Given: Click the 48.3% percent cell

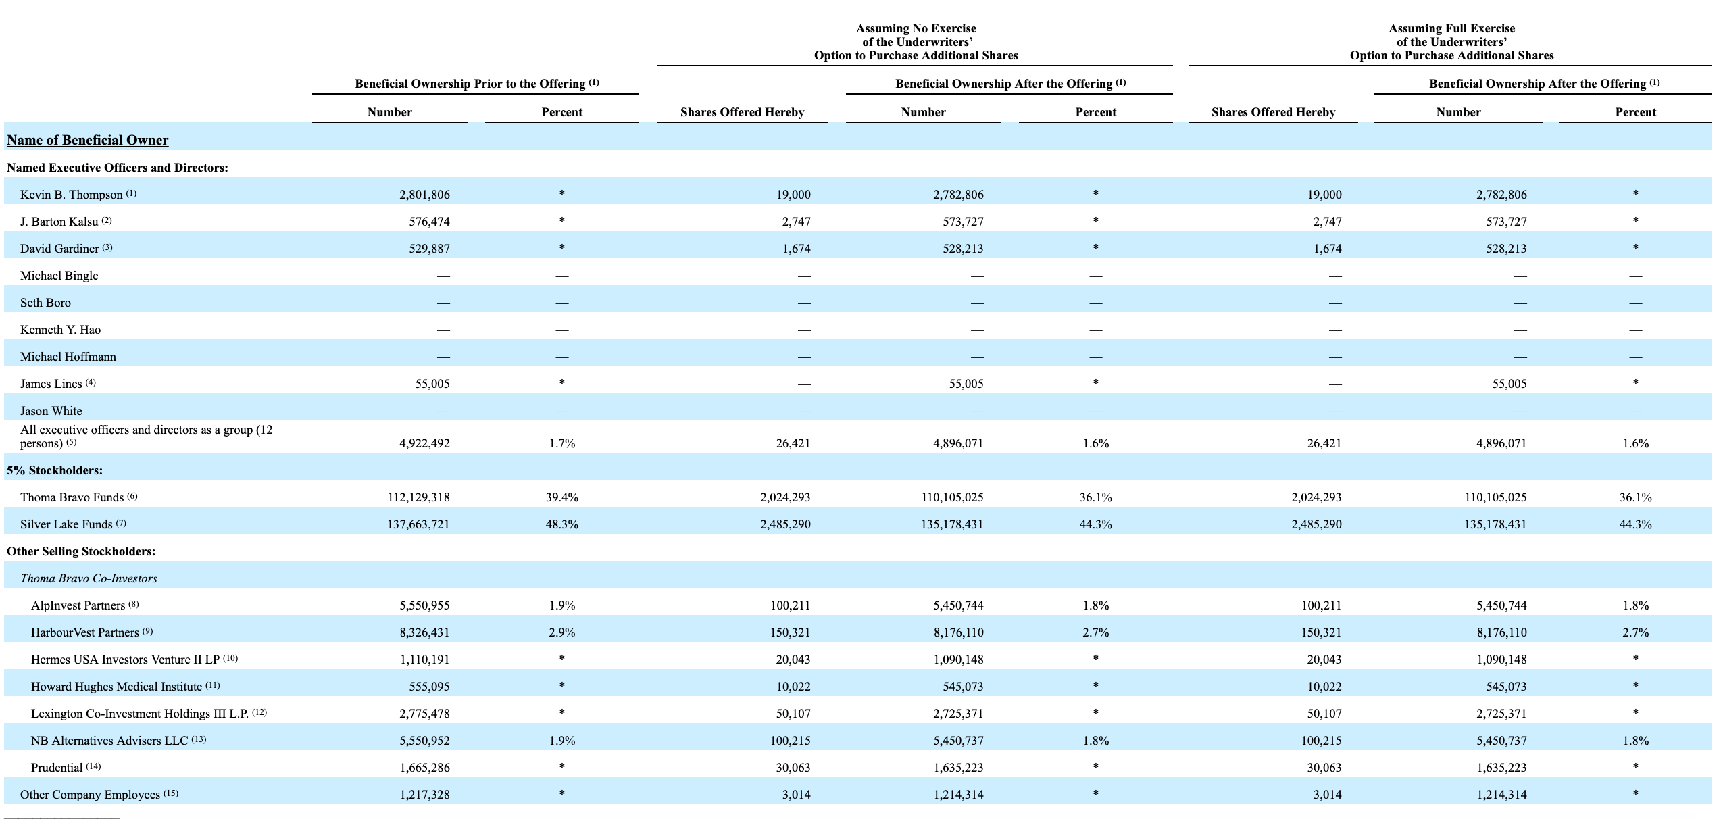Looking at the screenshot, I should (x=562, y=524).
